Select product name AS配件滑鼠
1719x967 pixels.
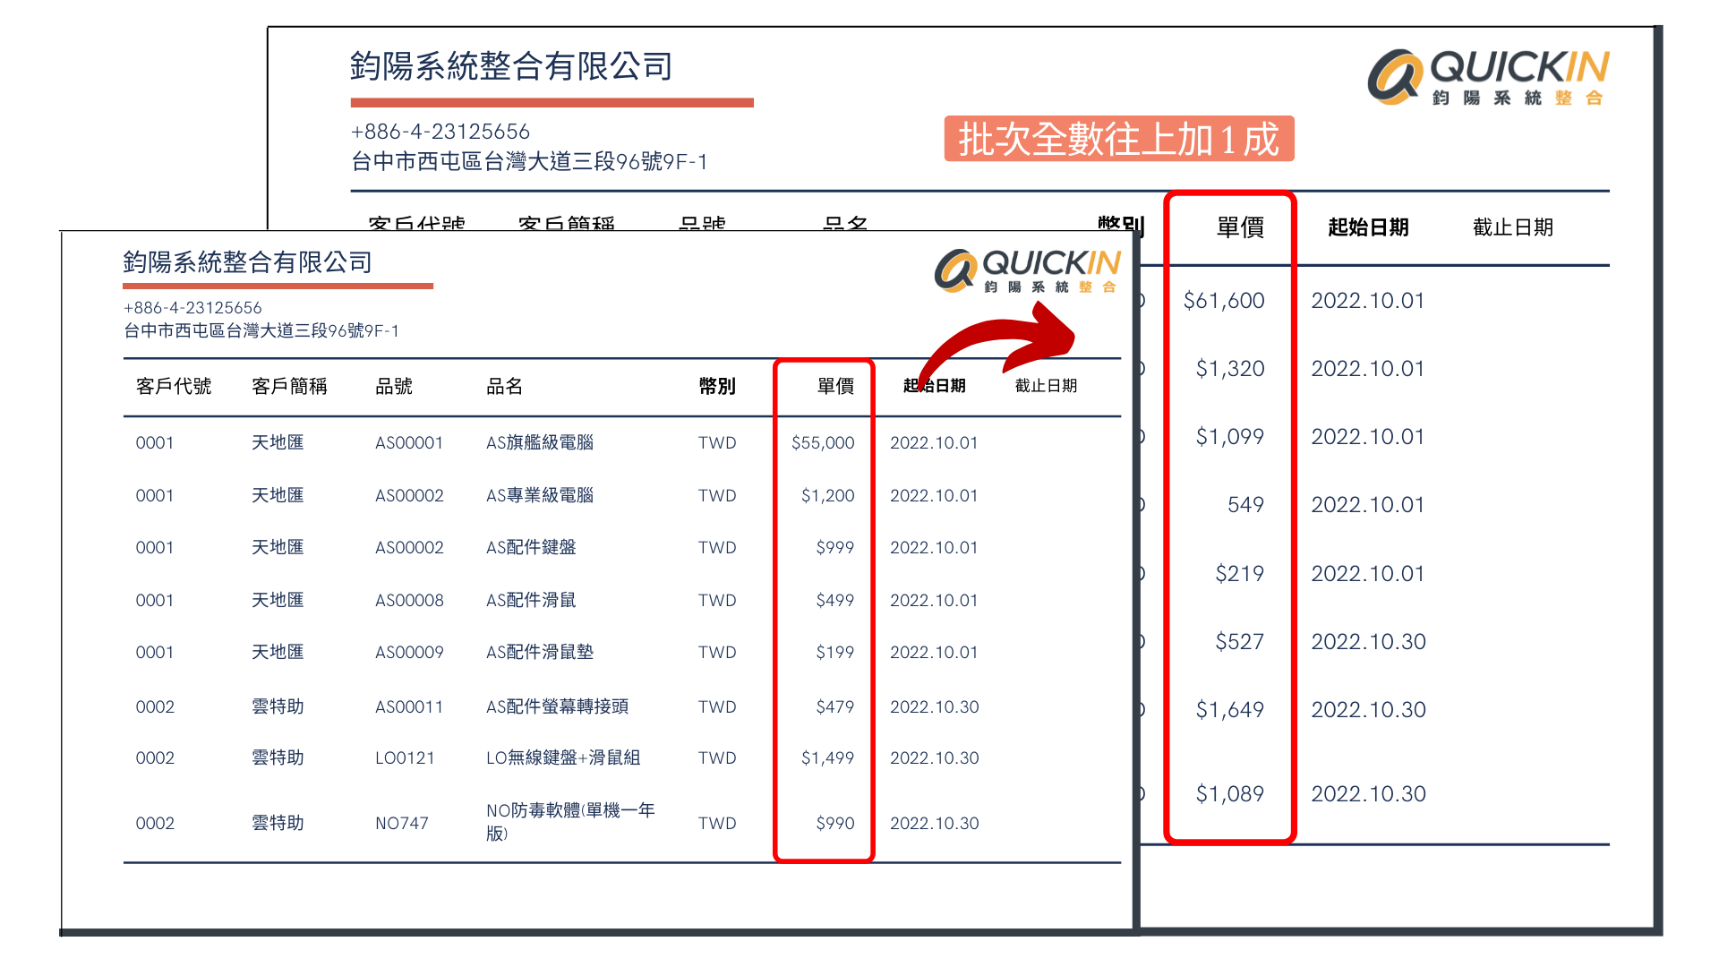coord(531,600)
